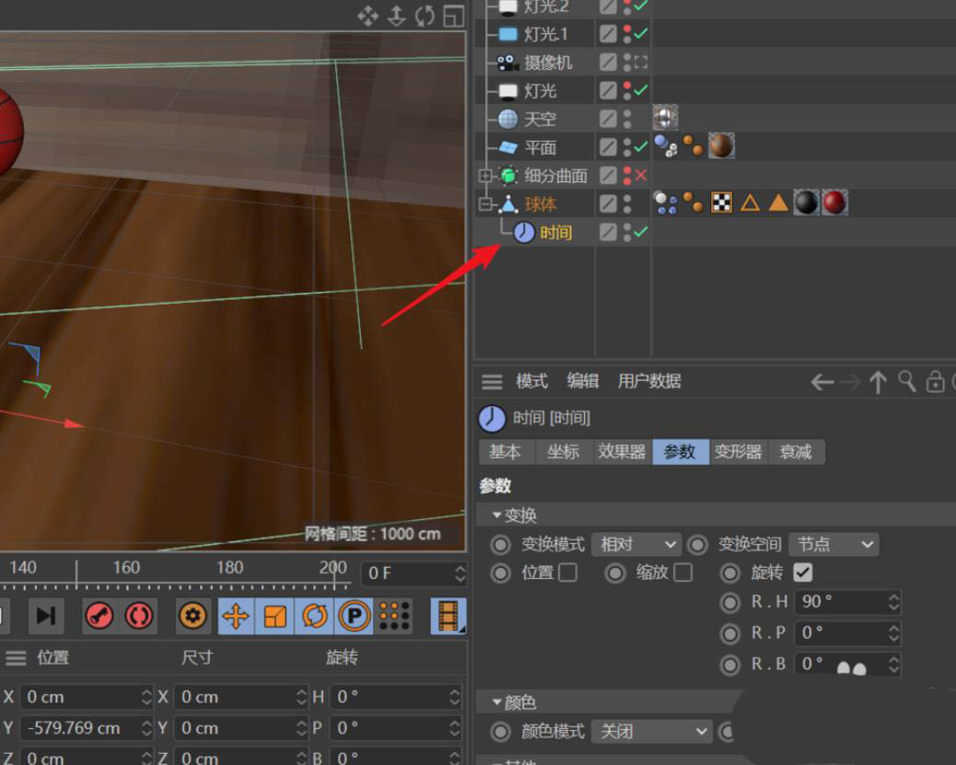
Task: Open the 用户数据 menu
Action: point(649,381)
